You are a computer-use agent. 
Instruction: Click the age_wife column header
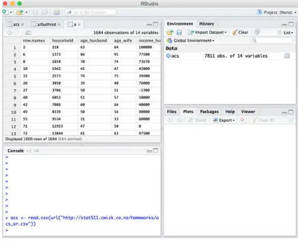point(123,41)
